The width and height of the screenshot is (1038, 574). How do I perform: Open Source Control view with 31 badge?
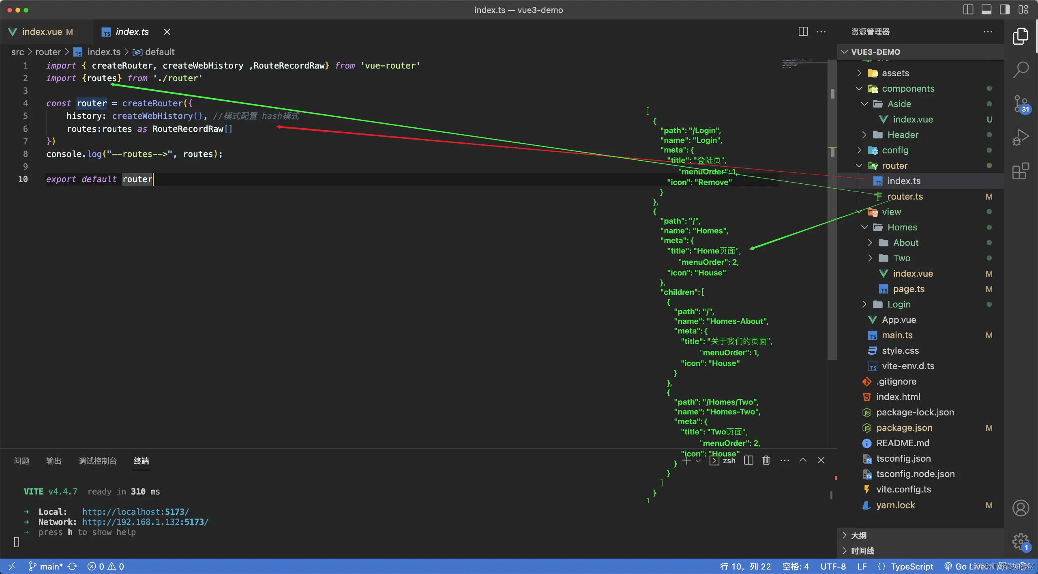tap(1021, 104)
